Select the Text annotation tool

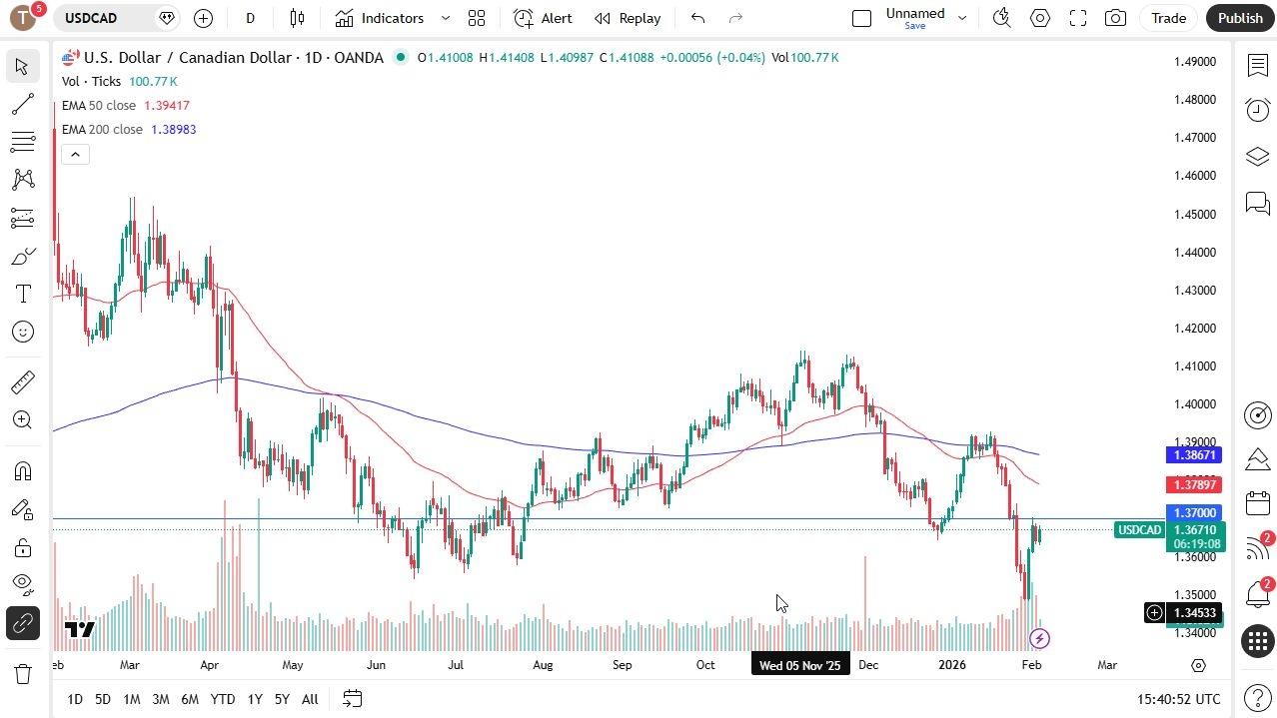(x=22, y=294)
